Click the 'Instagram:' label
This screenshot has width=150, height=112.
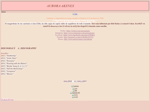59,33
